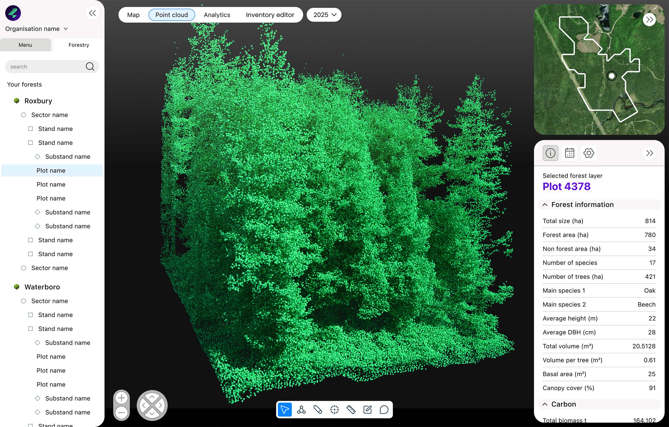Open the comment bubble tool

point(384,410)
